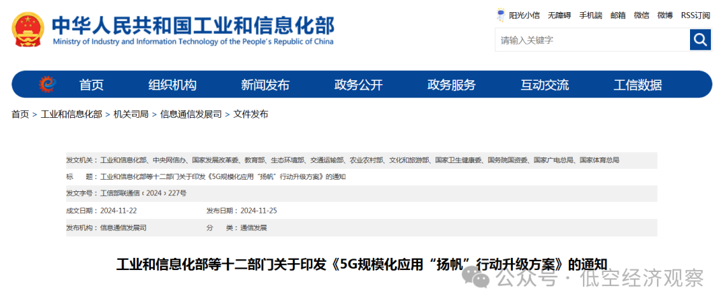Click the gear logo in the nav bar

47,84
